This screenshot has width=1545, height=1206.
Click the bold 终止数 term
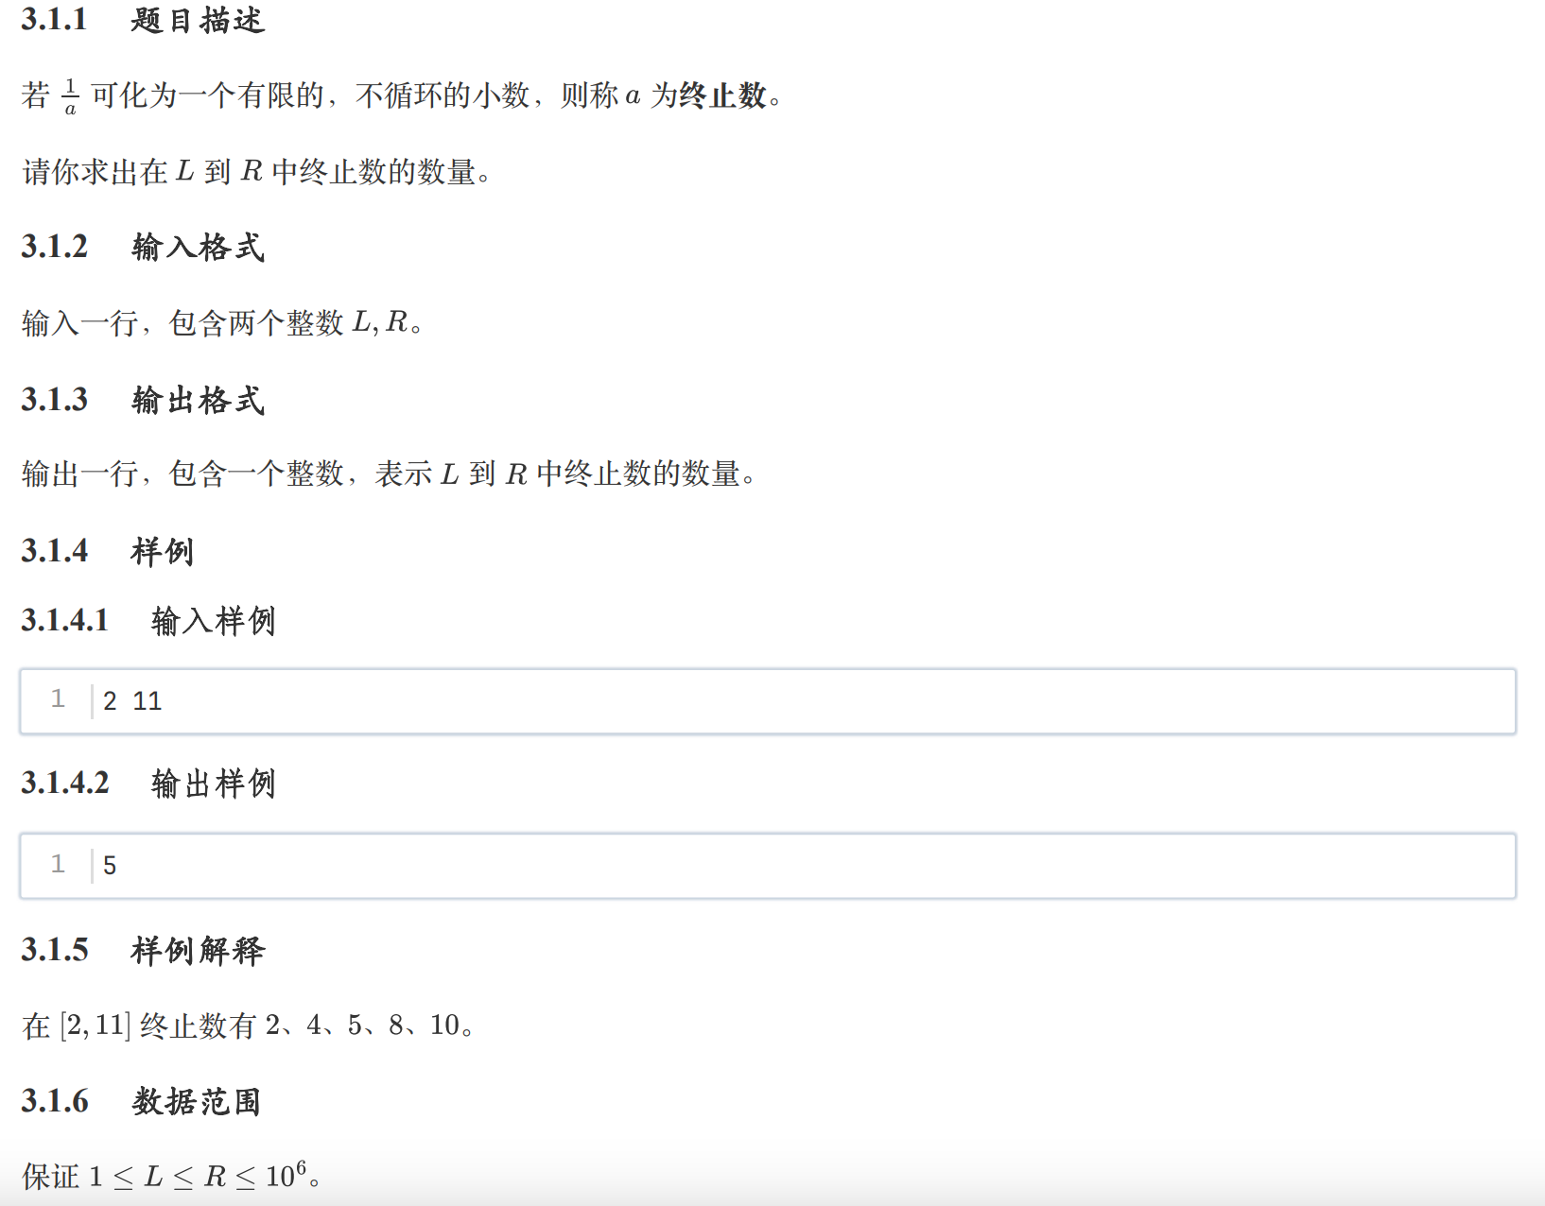point(722,95)
